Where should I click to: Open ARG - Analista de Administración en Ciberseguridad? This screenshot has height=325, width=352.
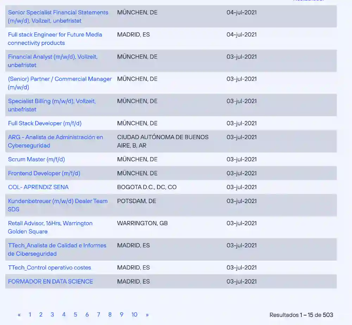tap(56, 141)
